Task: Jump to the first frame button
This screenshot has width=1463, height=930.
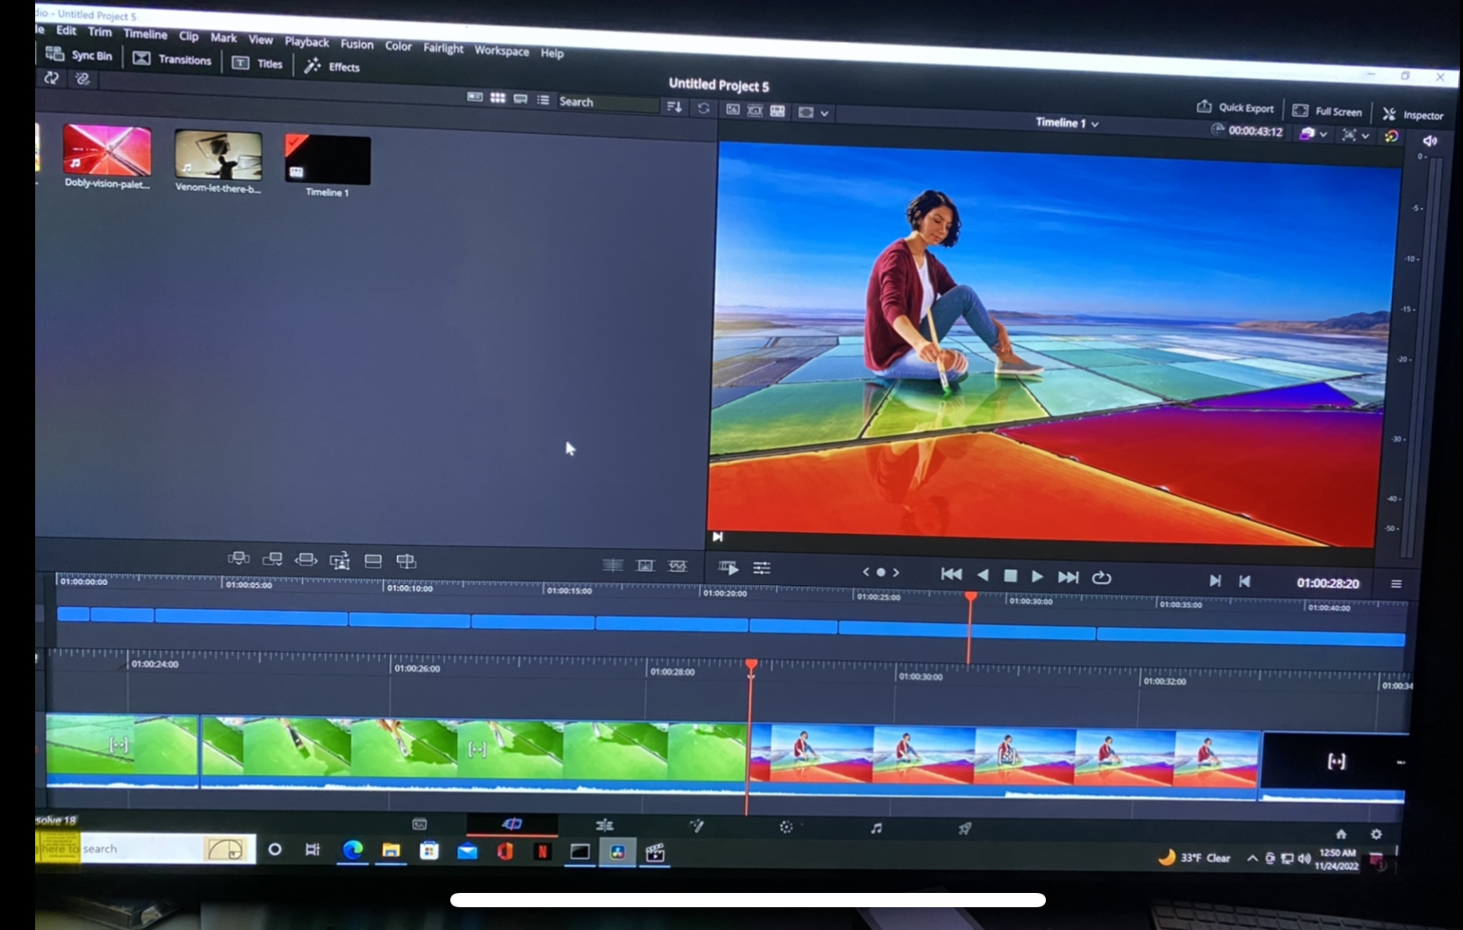Action: pos(951,574)
